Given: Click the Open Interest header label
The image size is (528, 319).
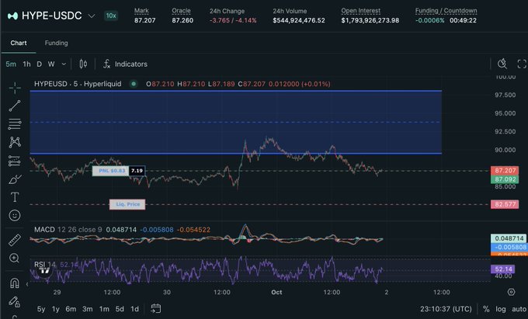Looking at the screenshot, I should pyautogui.click(x=360, y=11).
